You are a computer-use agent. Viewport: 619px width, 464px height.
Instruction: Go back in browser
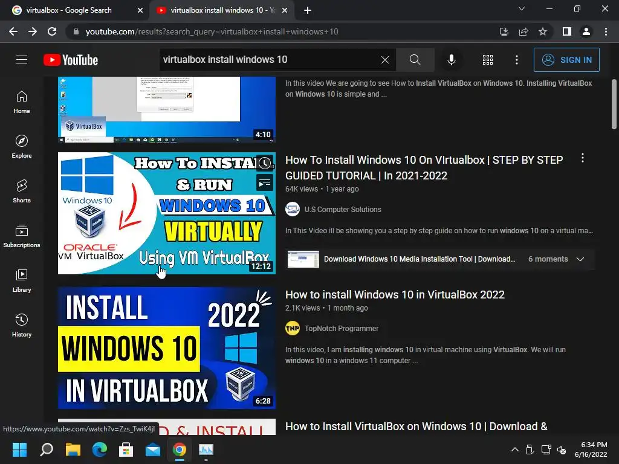click(x=13, y=31)
